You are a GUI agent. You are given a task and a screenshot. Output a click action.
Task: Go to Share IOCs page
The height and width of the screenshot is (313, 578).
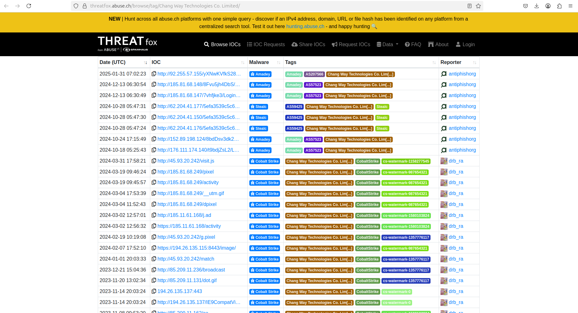click(308, 44)
